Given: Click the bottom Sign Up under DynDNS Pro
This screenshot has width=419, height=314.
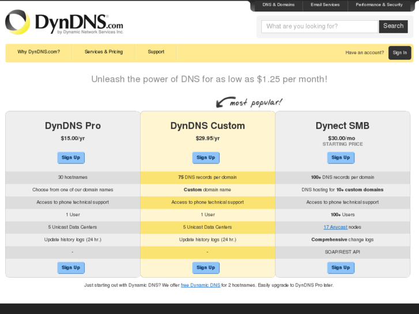Looking at the screenshot, I should pyautogui.click(x=71, y=268).
